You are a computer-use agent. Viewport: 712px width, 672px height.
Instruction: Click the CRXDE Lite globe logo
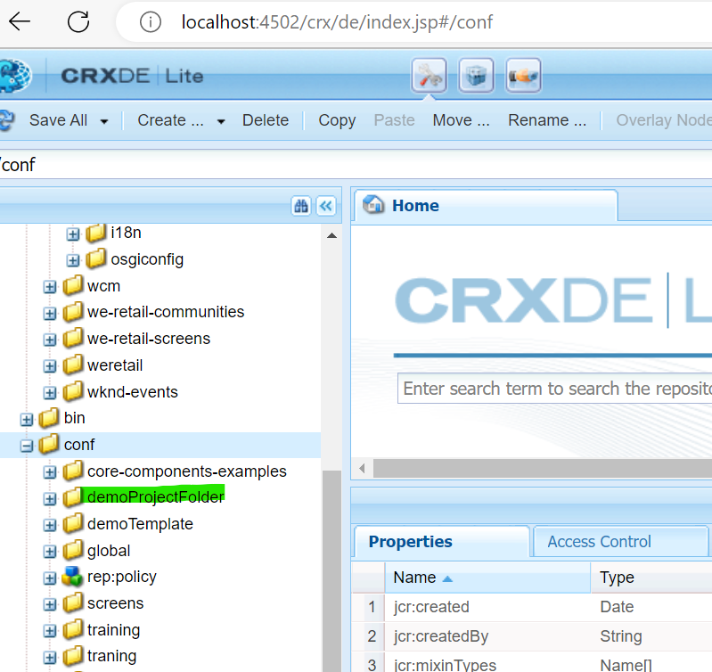(x=15, y=76)
